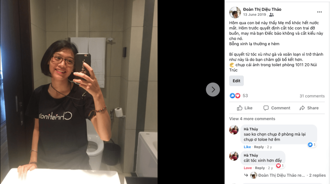This screenshot has width=330, height=184.
Task: Go to next photo with arrow button
Action: (213, 89)
